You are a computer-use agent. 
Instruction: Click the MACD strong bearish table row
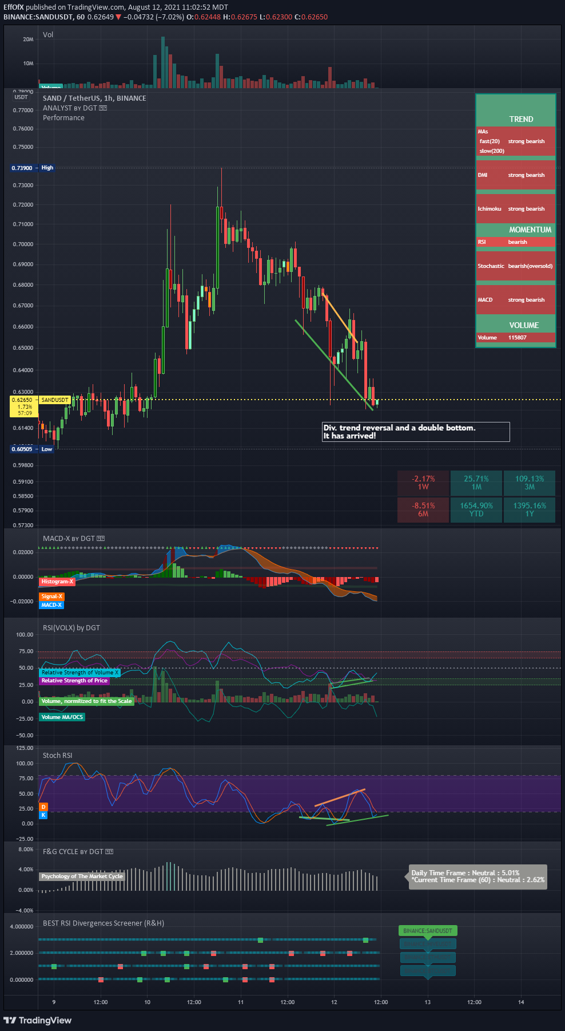tap(516, 300)
